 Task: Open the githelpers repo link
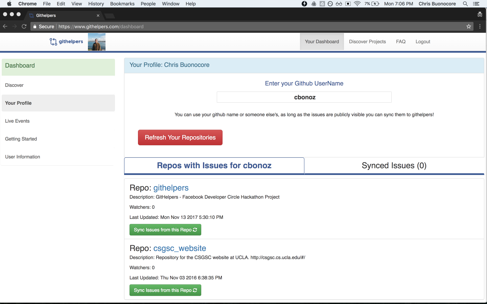[171, 188]
